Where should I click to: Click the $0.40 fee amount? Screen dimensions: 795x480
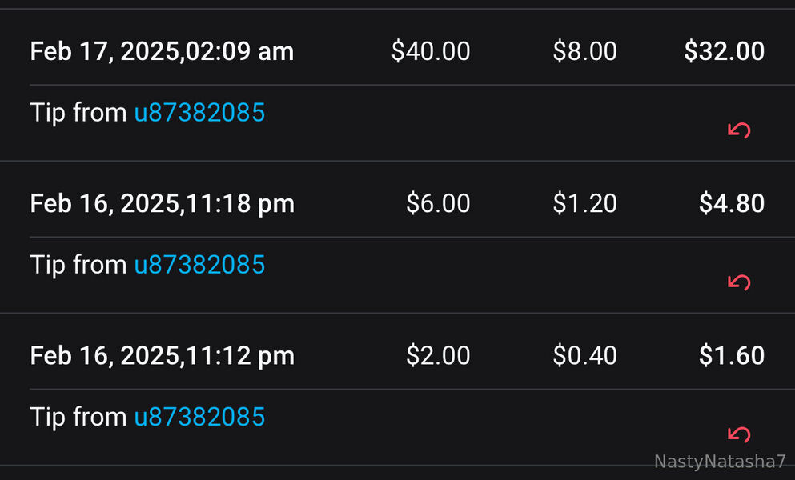pyautogui.click(x=584, y=356)
